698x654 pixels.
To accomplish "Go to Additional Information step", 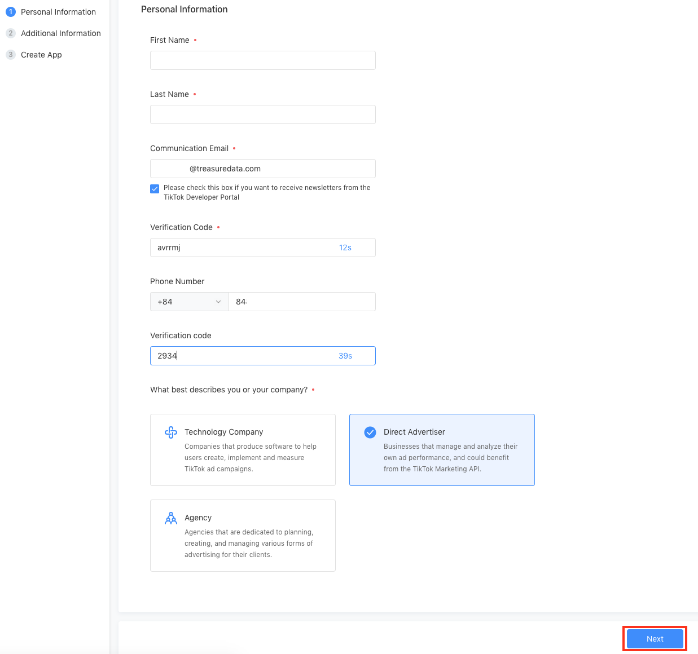I will 61,33.
